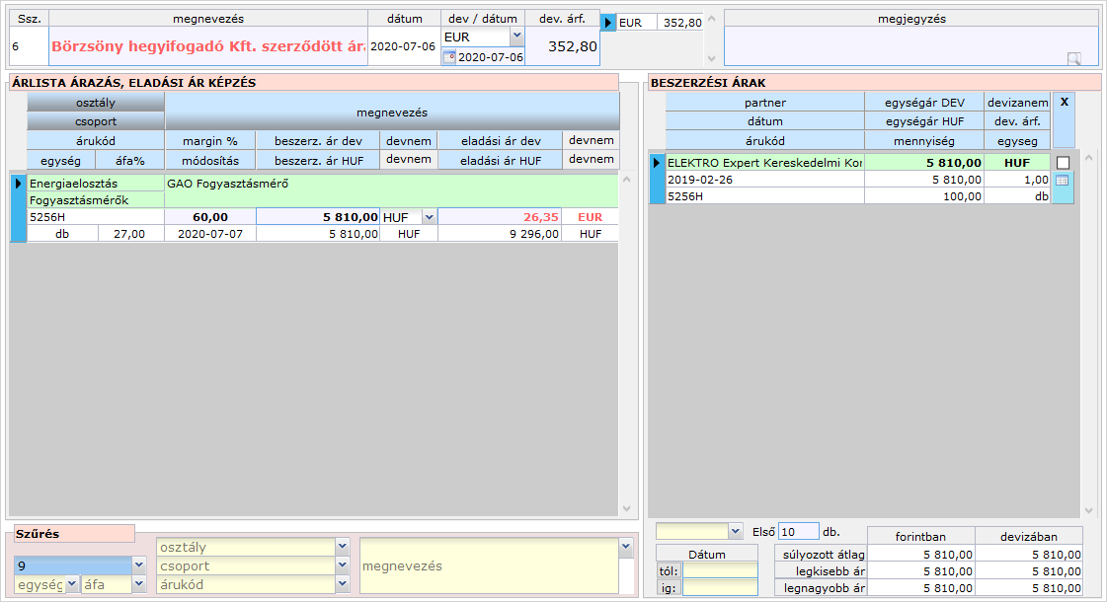Click the margin % column header

click(x=209, y=141)
